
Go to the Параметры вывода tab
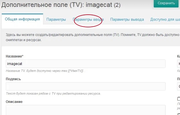[x=127, y=20]
